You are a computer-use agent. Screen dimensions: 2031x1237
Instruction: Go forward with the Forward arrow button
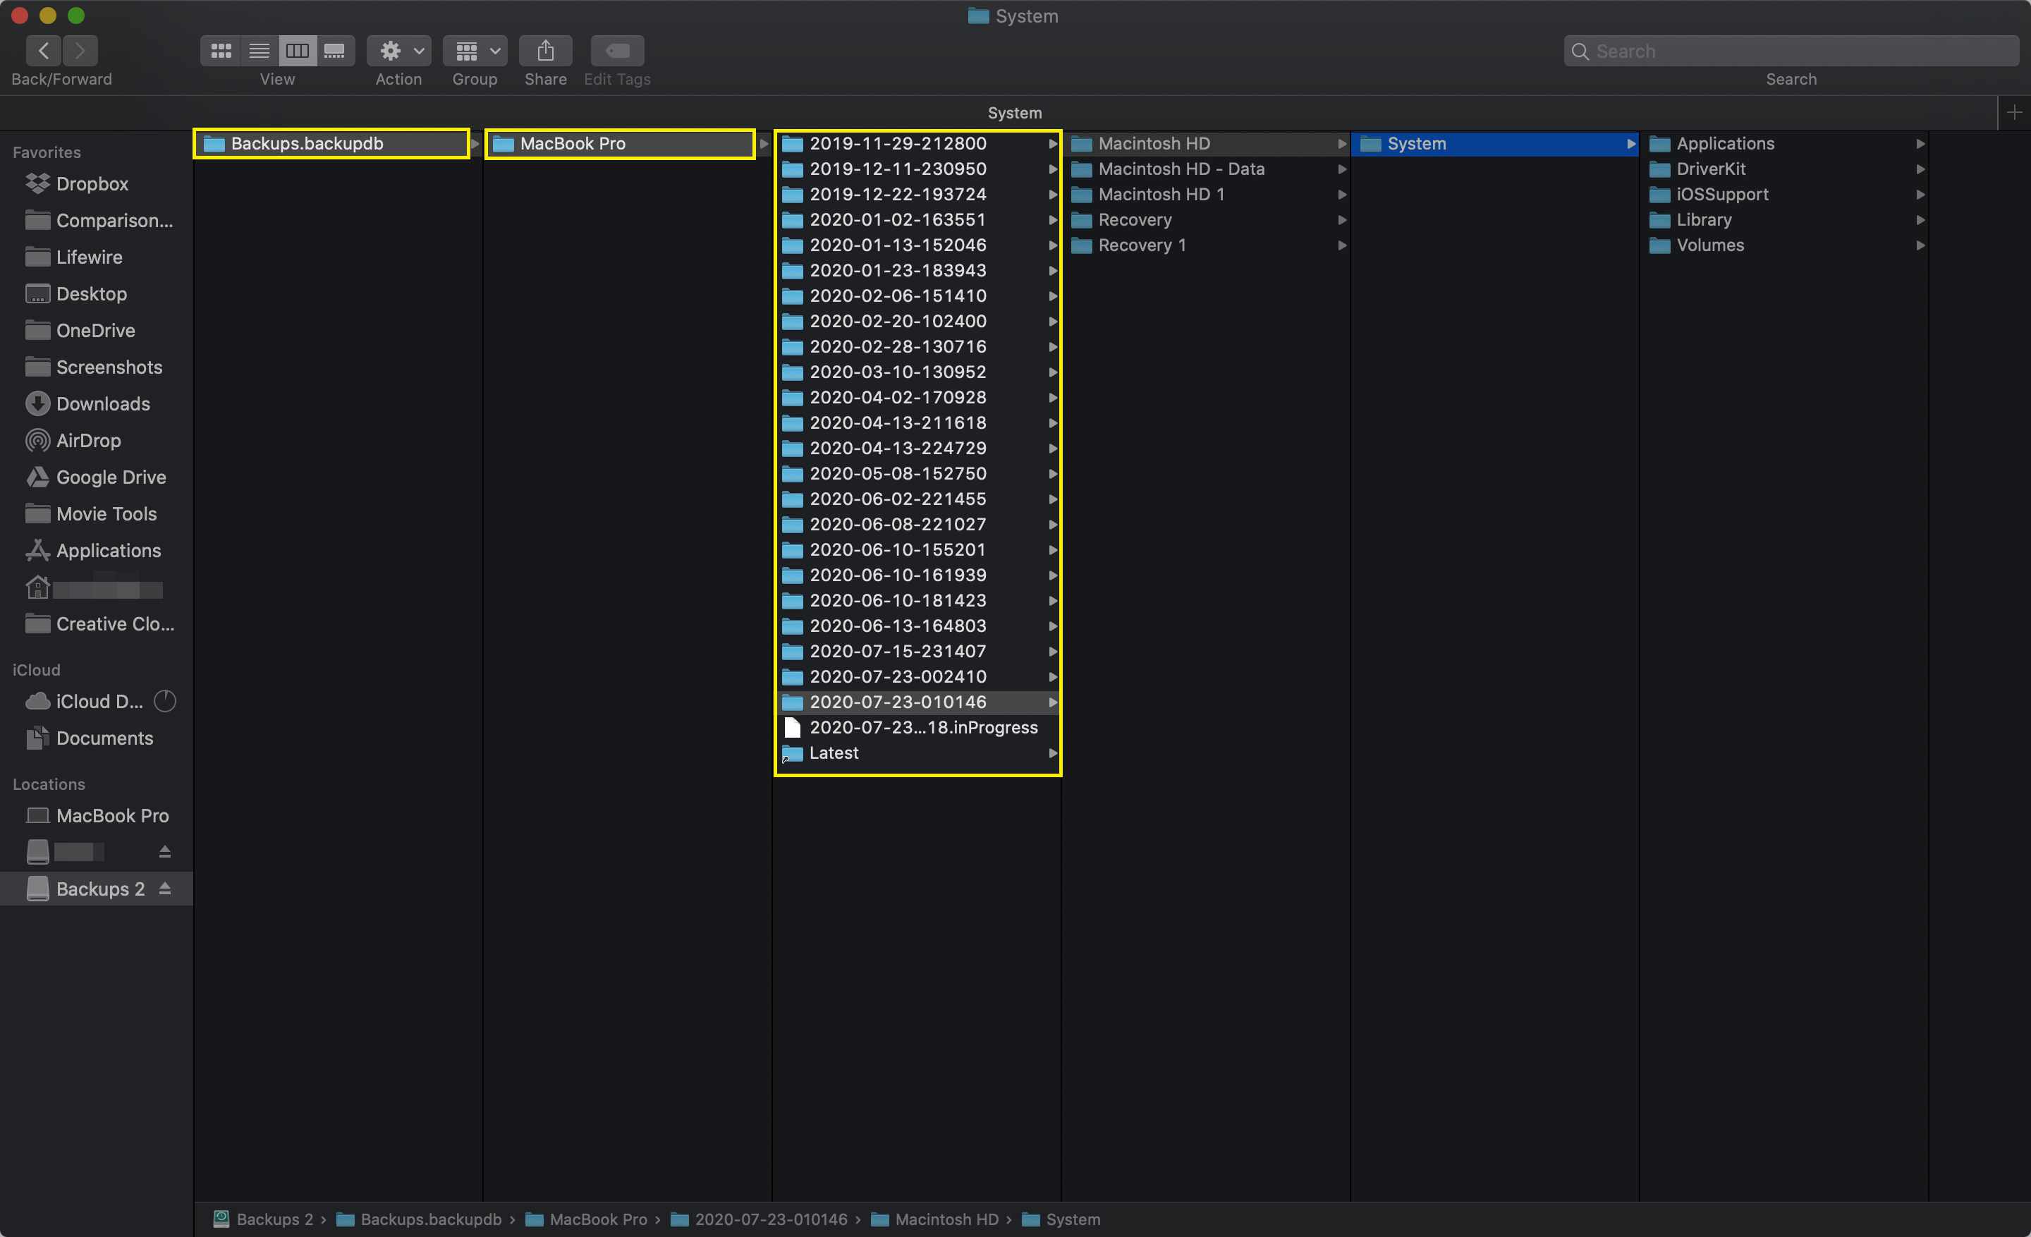tap(80, 50)
